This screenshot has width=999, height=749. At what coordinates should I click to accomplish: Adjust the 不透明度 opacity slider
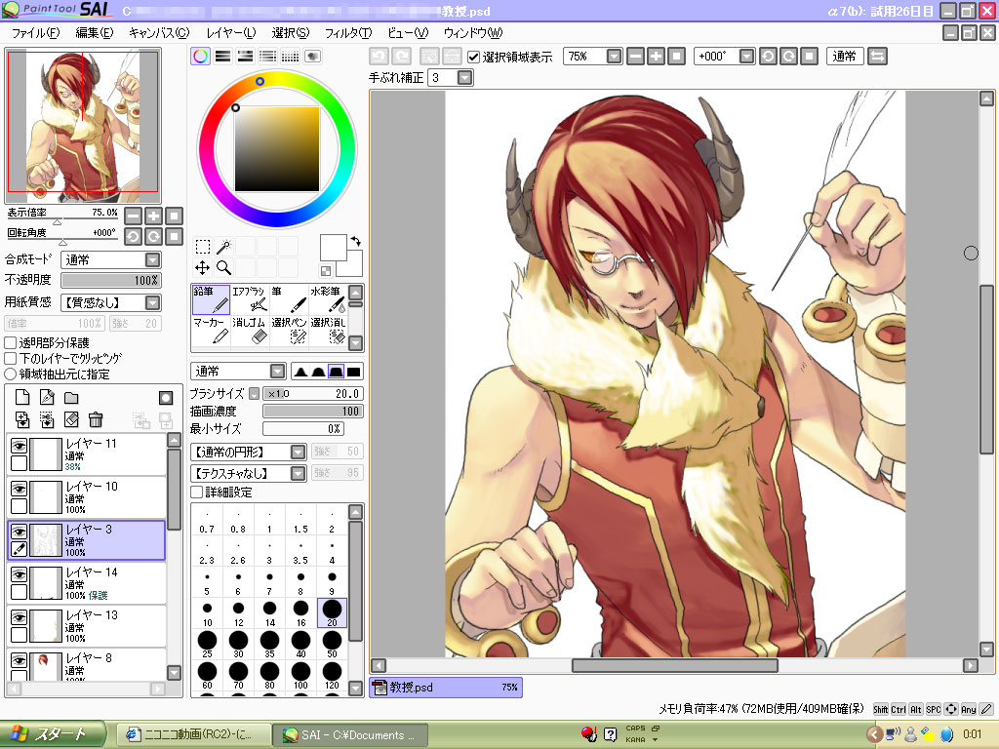coord(111,280)
